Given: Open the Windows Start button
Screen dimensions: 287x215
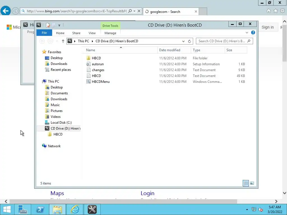Looking at the screenshot, I should tap(7, 209).
